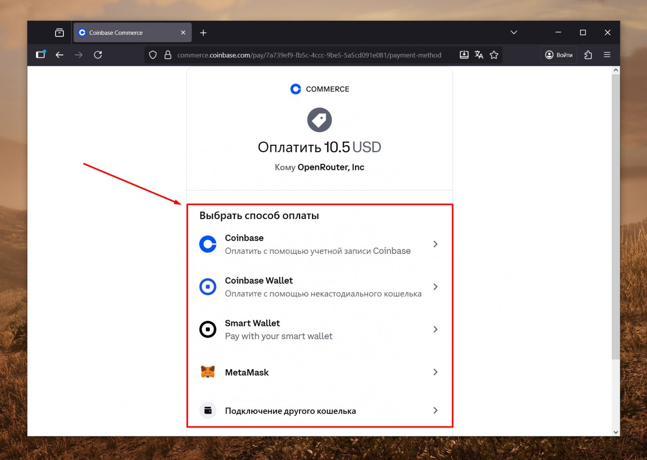Open the tracking protection shield icon
Viewport: 647px width, 460px height.
coord(153,55)
